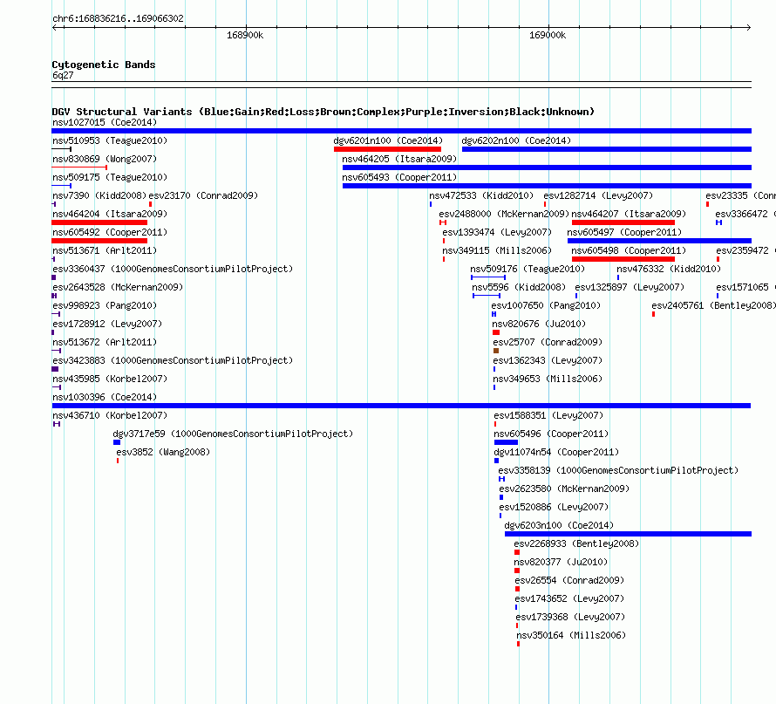
Task: Open nsv464205 (Itsara2009) variant label
Action: pyautogui.click(x=399, y=159)
